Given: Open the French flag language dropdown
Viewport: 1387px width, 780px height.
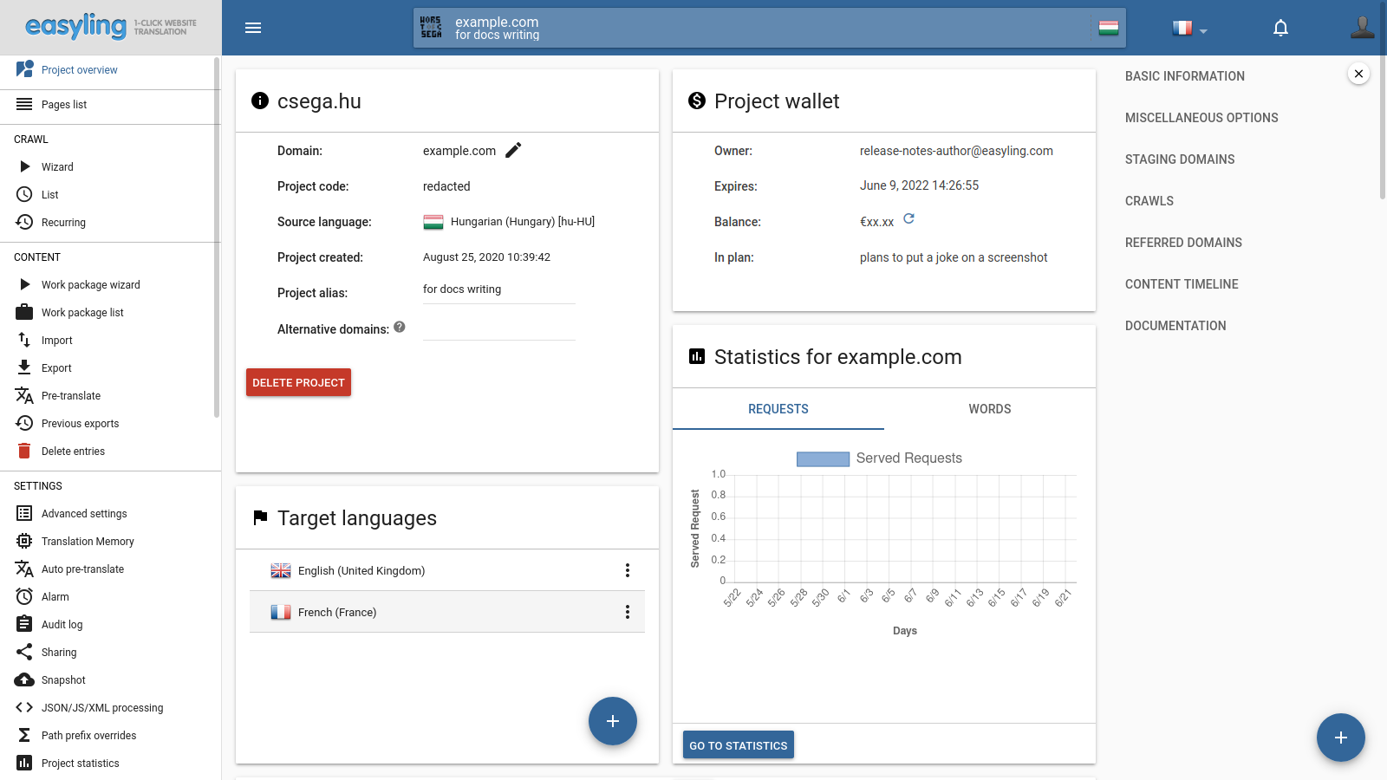Looking at the screenshot, I should [x=1188, y=29].
